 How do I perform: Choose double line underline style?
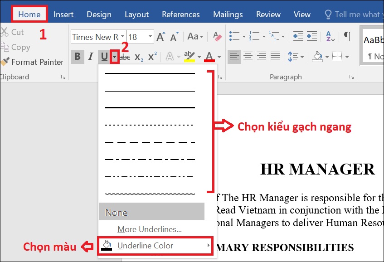click(x=150, y=91)
